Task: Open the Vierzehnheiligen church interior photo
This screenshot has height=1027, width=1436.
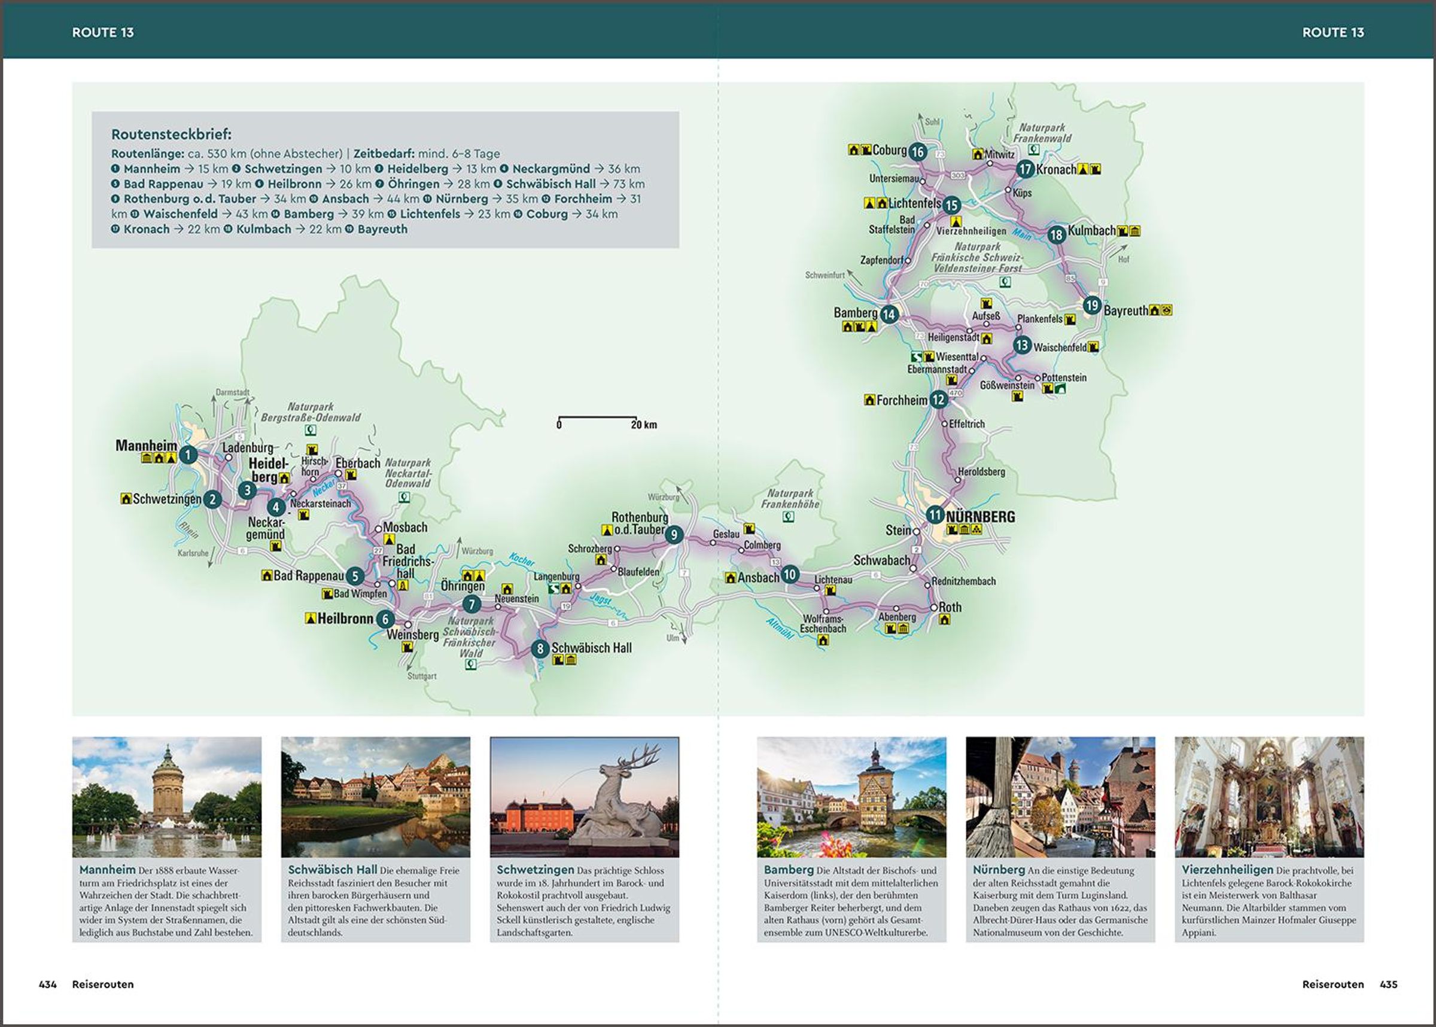Action: coord(1269,797)
